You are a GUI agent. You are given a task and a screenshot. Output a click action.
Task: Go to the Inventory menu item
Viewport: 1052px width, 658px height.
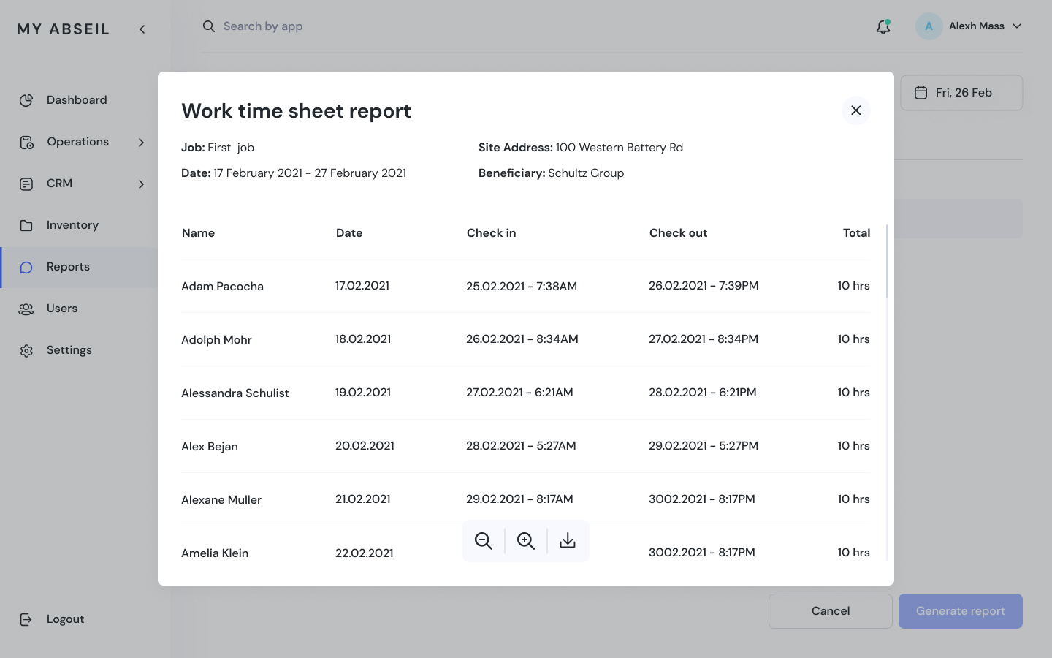click(x=72, y=225)
